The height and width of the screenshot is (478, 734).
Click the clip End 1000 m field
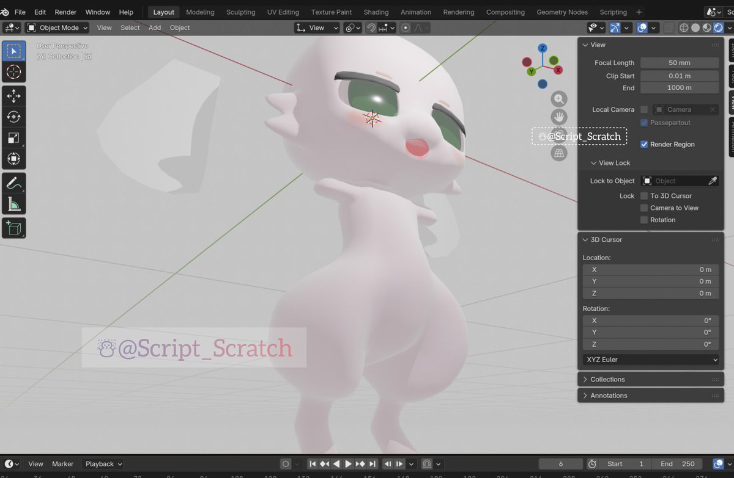click(680, 88)
